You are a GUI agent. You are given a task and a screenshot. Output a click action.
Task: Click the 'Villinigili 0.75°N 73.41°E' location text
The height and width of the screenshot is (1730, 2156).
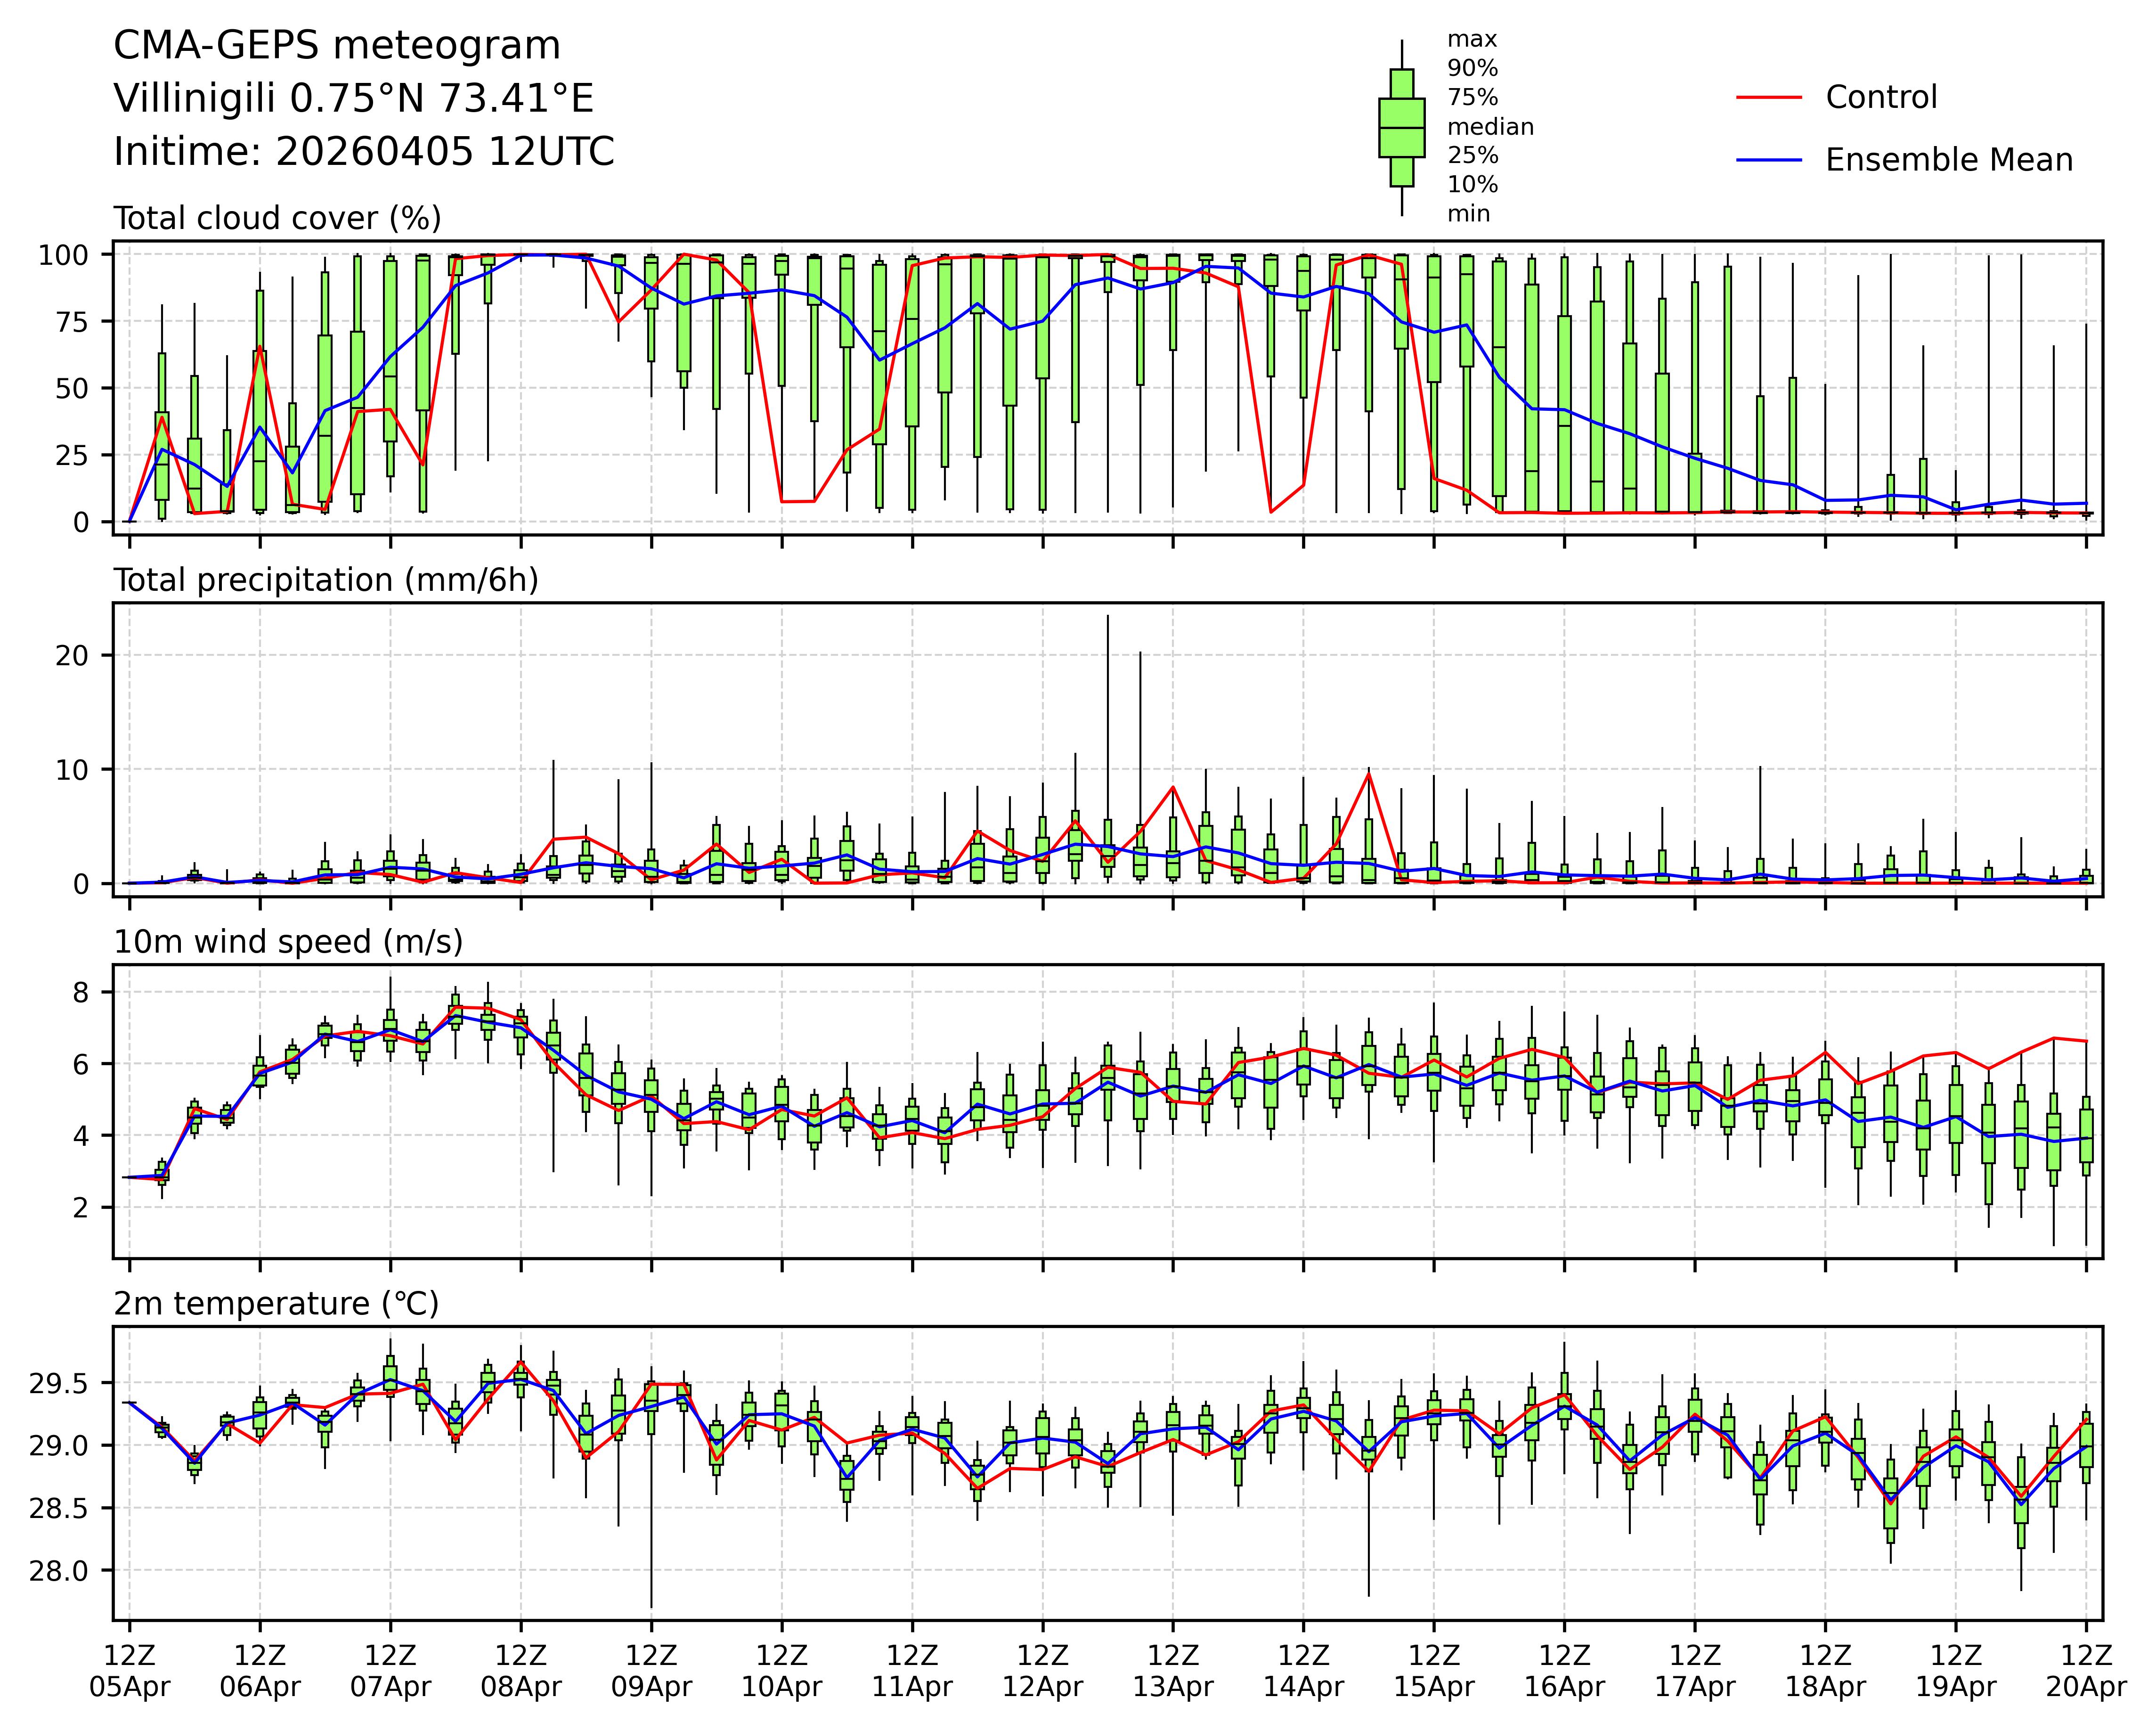(x=354, y=99)
